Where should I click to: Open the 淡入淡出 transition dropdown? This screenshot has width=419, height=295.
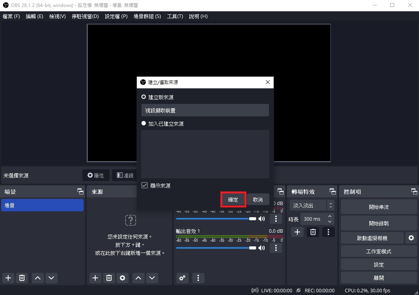(x=312, y=205)
